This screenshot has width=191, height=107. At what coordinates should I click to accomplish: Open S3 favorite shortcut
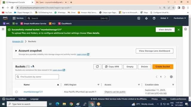pyautogui.click(x=15, y=23)
